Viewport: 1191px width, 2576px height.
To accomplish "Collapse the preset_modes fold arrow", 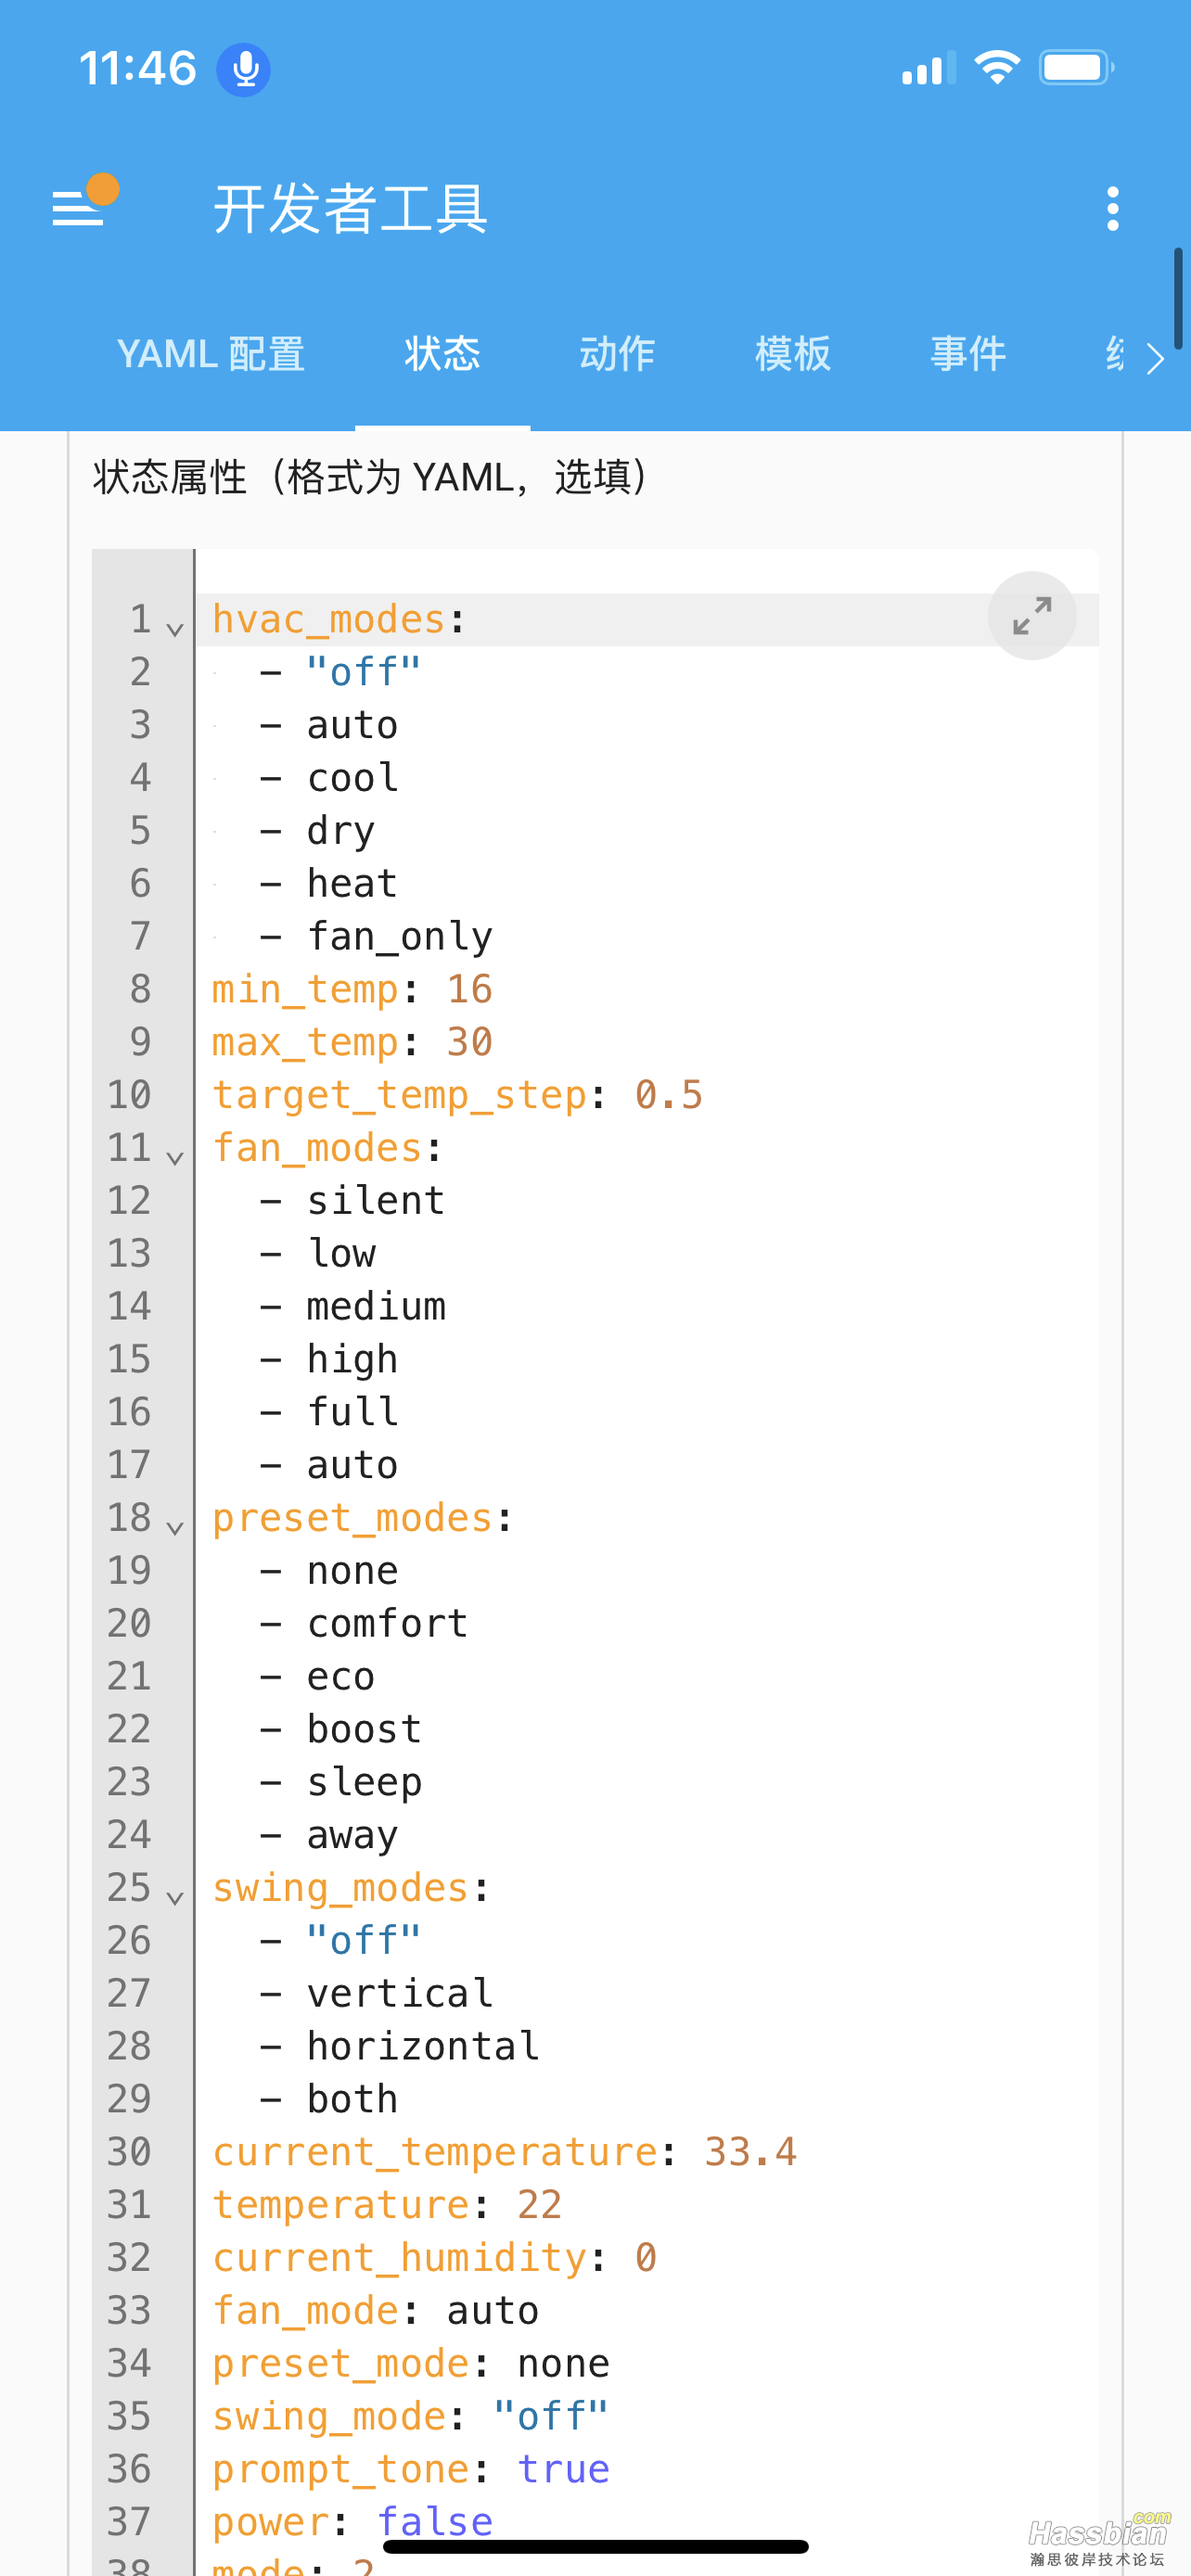I will (175, 1528).
